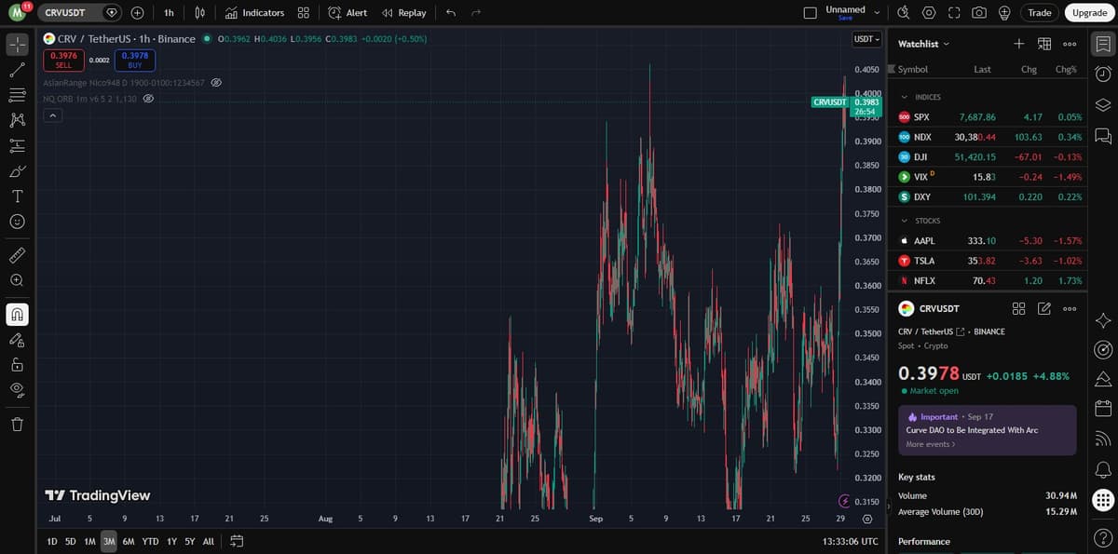The height and width of the screenshot is (554, 1118).
Task: Open the indicator templates grid icon
Action: [x=304, y=13]
